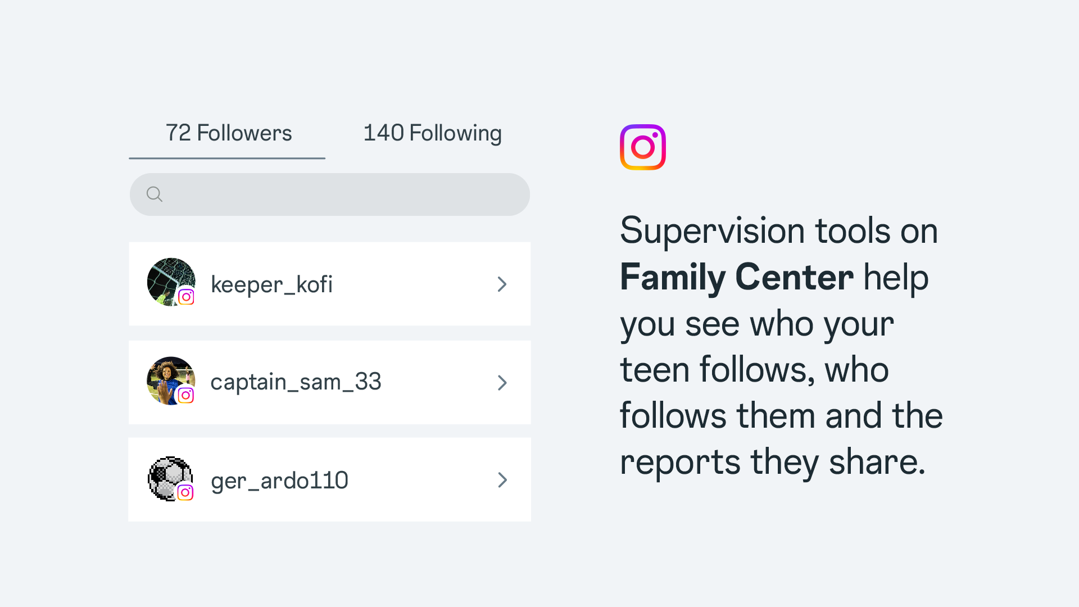Switch to the 140 Following tab
Screen dimensions: 1079x607
click(x=432, y=133)
